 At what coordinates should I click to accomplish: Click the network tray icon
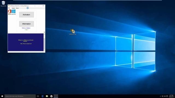pyautogui.click(x=163, y=96)
